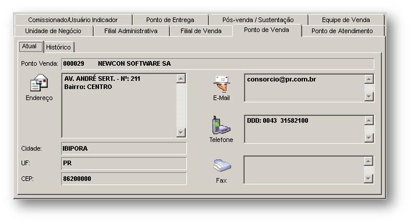Click the Ponto Venda field NEWCON SOFTWARE

click(218, 63)
